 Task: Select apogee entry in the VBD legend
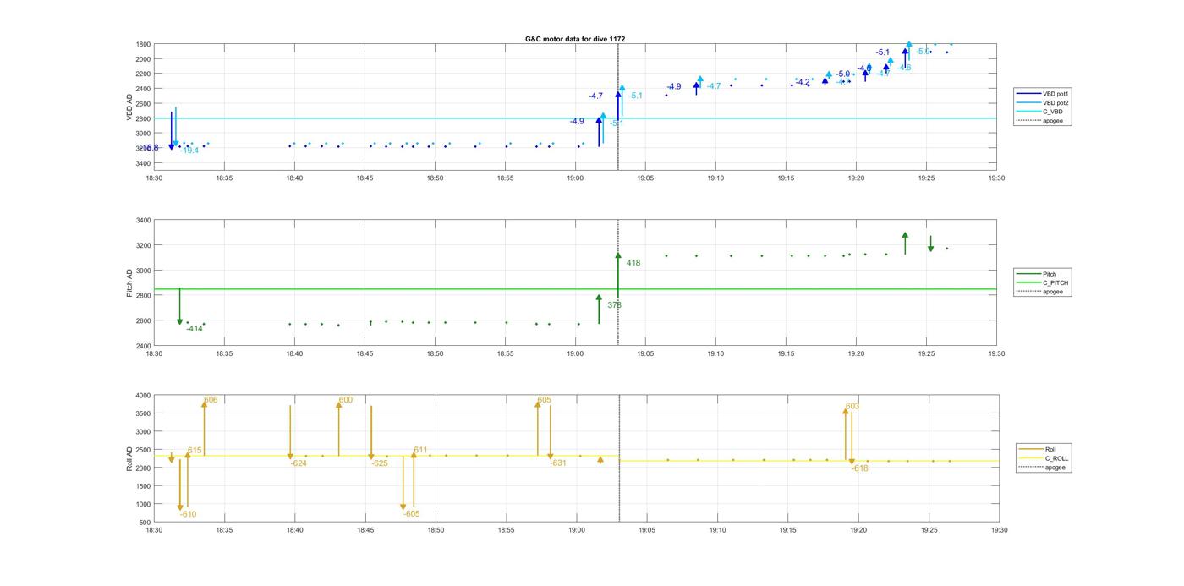click(x=1042, y=121)
